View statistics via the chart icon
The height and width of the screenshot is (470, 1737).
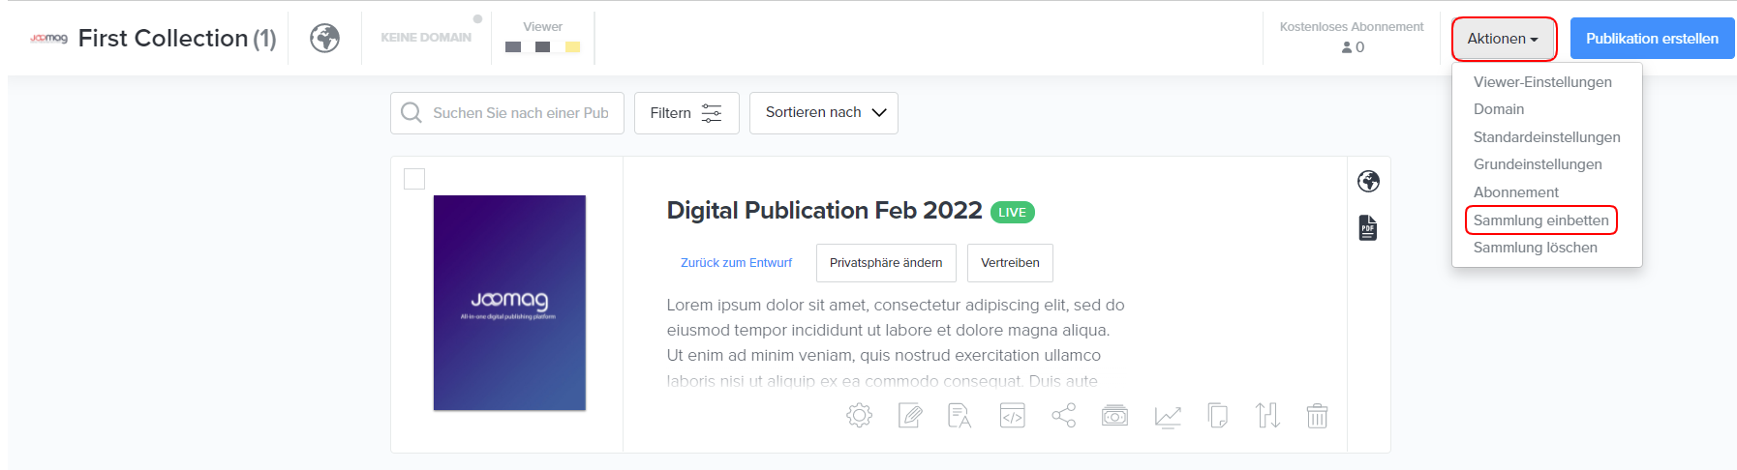point(1168,416)
